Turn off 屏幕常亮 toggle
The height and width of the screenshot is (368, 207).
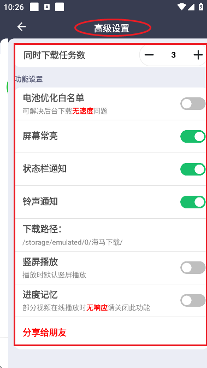193,136
